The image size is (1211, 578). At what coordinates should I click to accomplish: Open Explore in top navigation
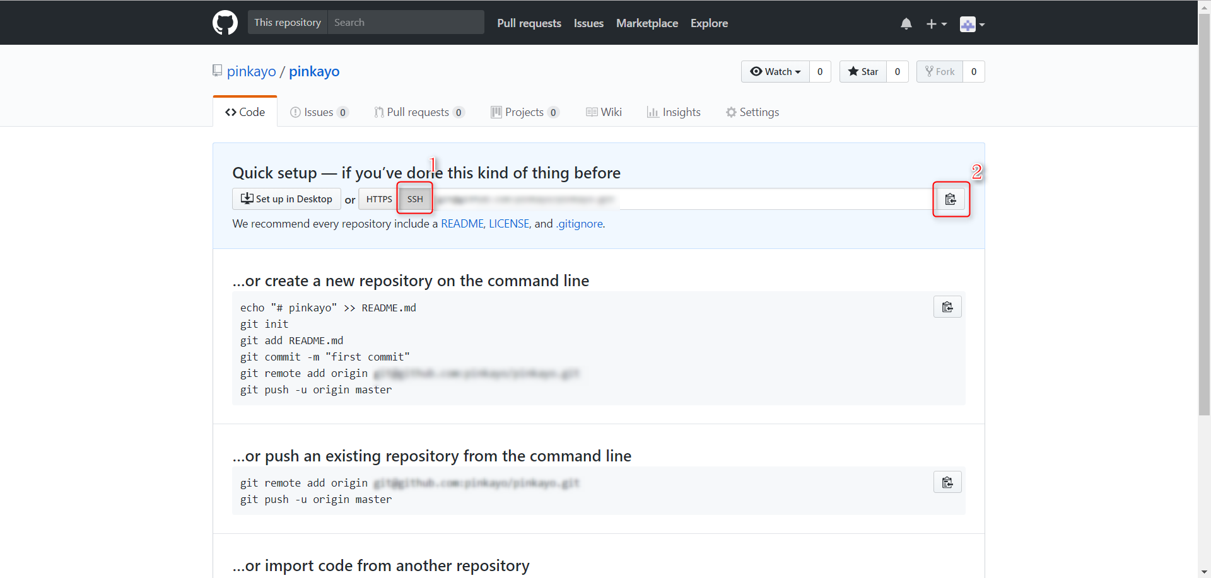(709, 23)
